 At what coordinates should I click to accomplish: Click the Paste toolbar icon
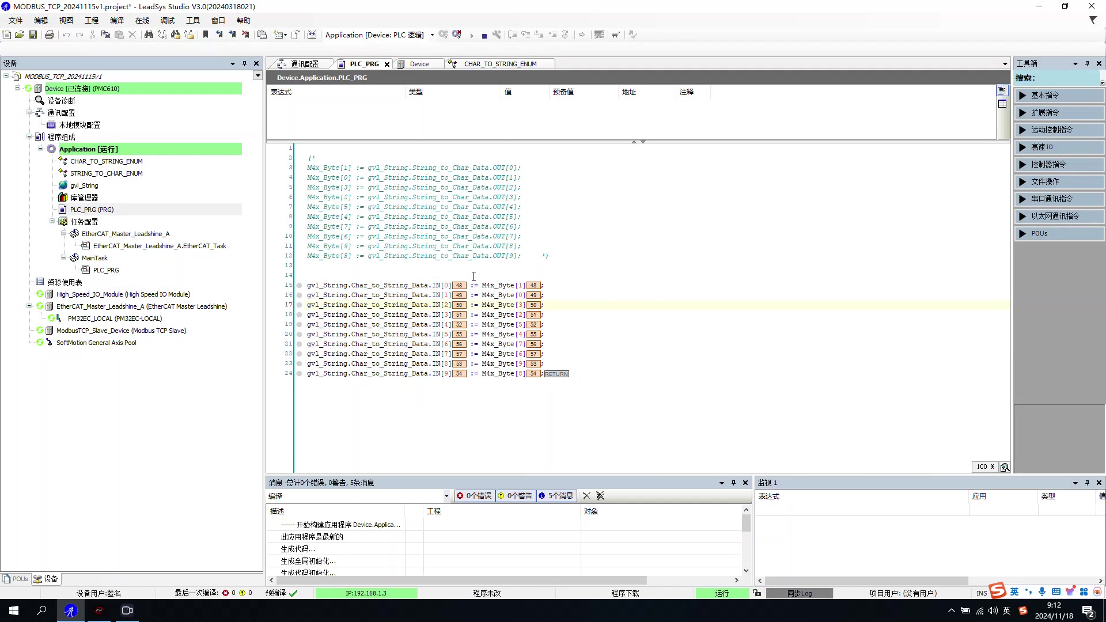pyautogui.click(x=119, y=35)
